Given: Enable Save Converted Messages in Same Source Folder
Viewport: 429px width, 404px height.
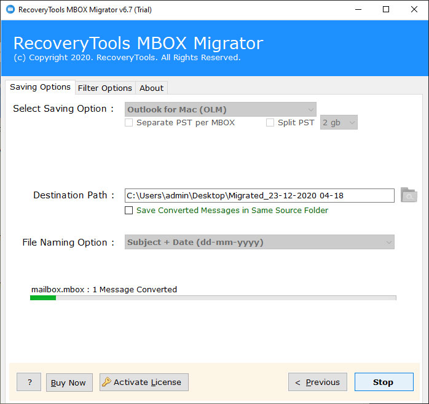Looking at the screenshot, I should [x=129, y=210].
